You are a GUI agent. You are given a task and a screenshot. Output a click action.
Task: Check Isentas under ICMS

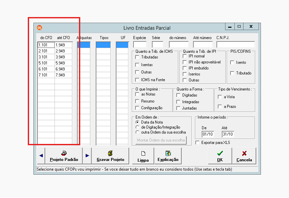137,65
